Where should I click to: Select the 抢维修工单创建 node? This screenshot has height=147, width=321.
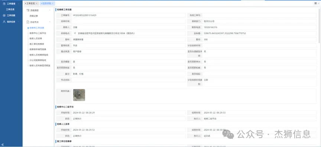37,28
